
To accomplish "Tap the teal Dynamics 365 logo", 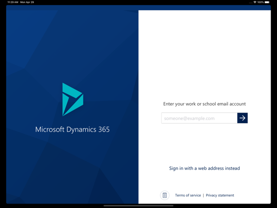I will click(73, 99).
